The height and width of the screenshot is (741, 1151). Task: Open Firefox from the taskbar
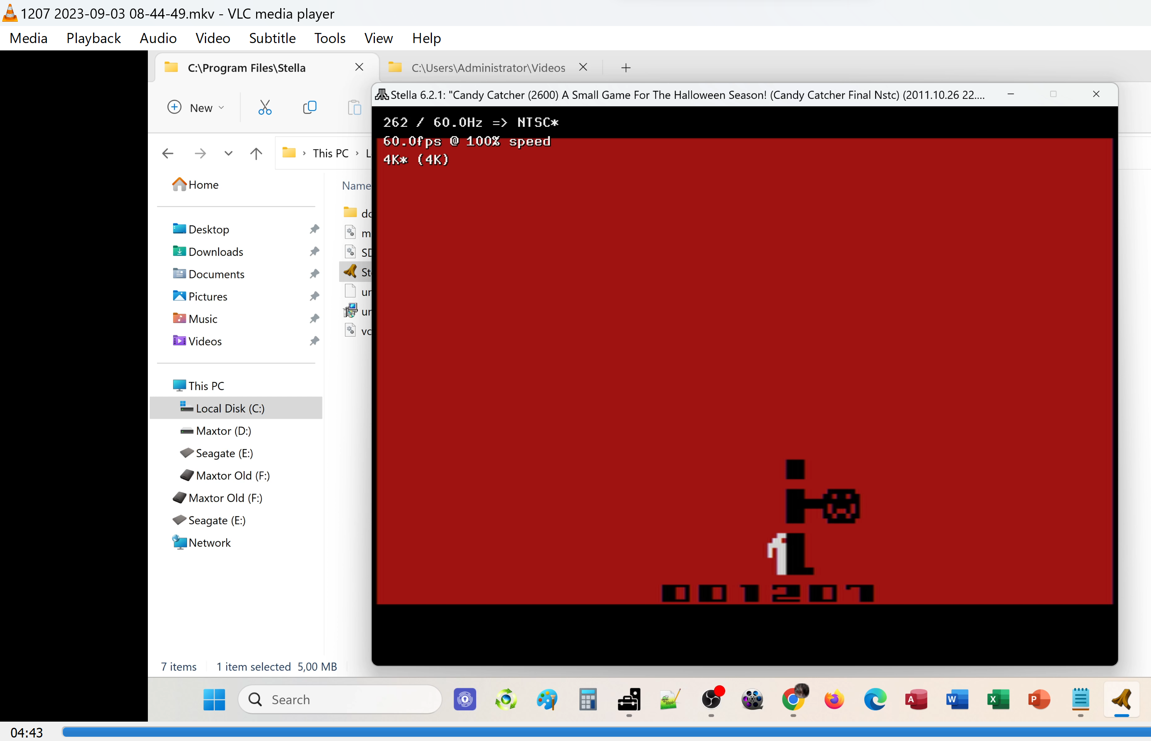coord(834,700)
